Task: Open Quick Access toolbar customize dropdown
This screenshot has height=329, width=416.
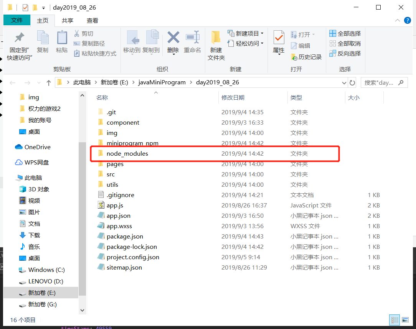Action: click(x=43, y=8)
